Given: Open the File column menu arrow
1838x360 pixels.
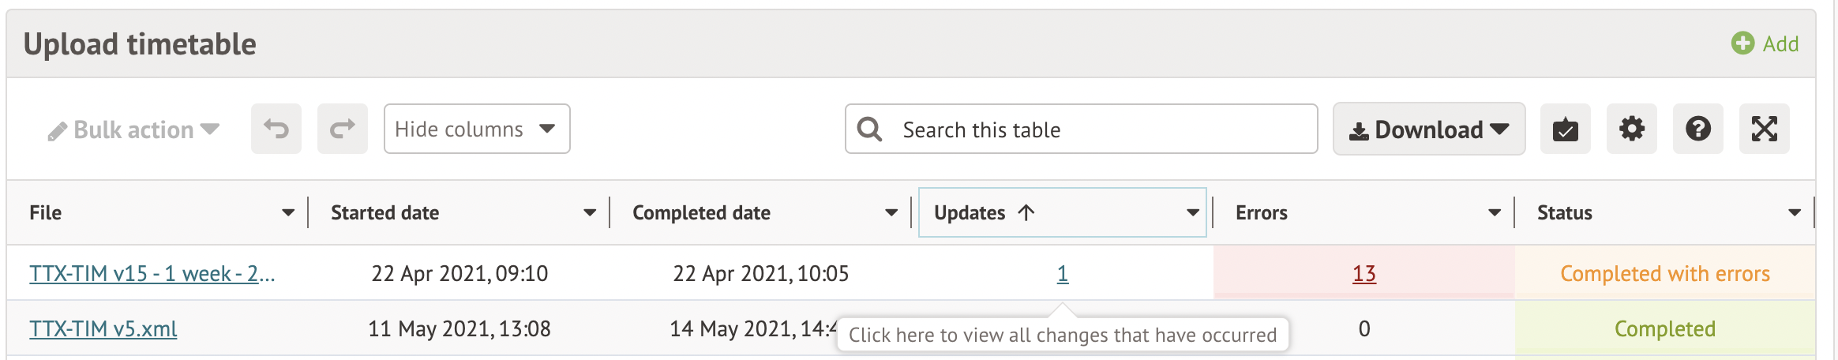Looking at the screenshot, I should coord(288,212).
